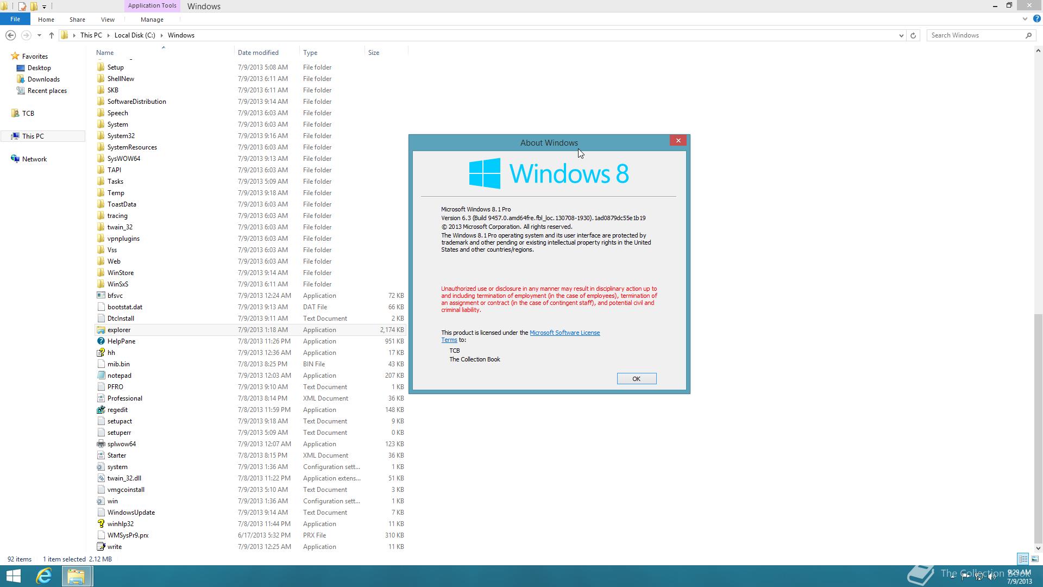The image size is (1043, 587).
Task: Select the System32 folder icon
Action: click(100, 136)
